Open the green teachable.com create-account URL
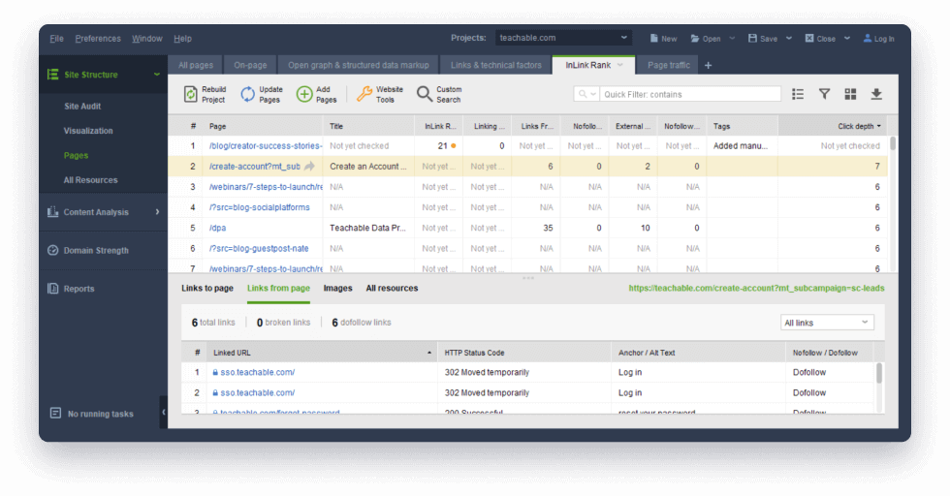The width and height of the screenshot is (950, 496). [x=756, y=289]
